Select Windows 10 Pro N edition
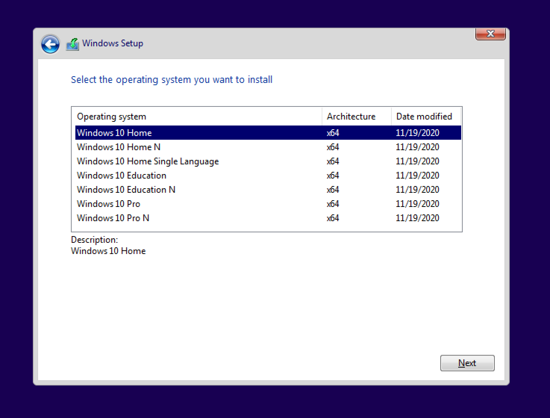This screenshot has width=550, height=418. tap(268, 218)
